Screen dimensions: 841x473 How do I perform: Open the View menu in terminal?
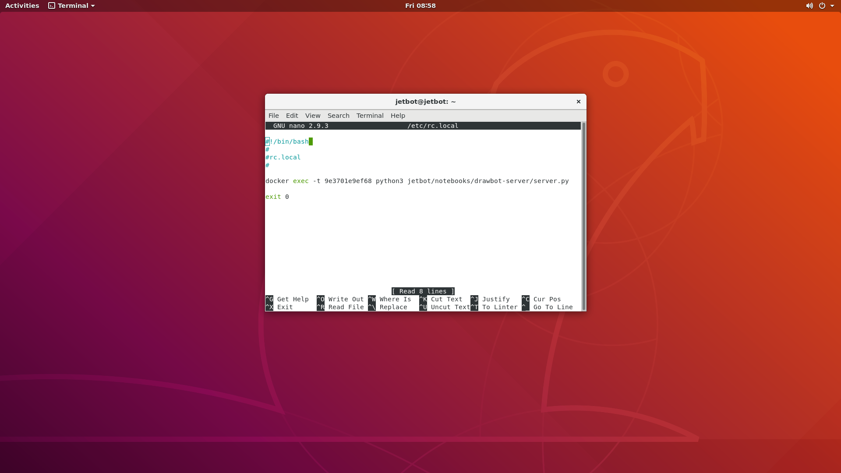(x=313, y=116)
